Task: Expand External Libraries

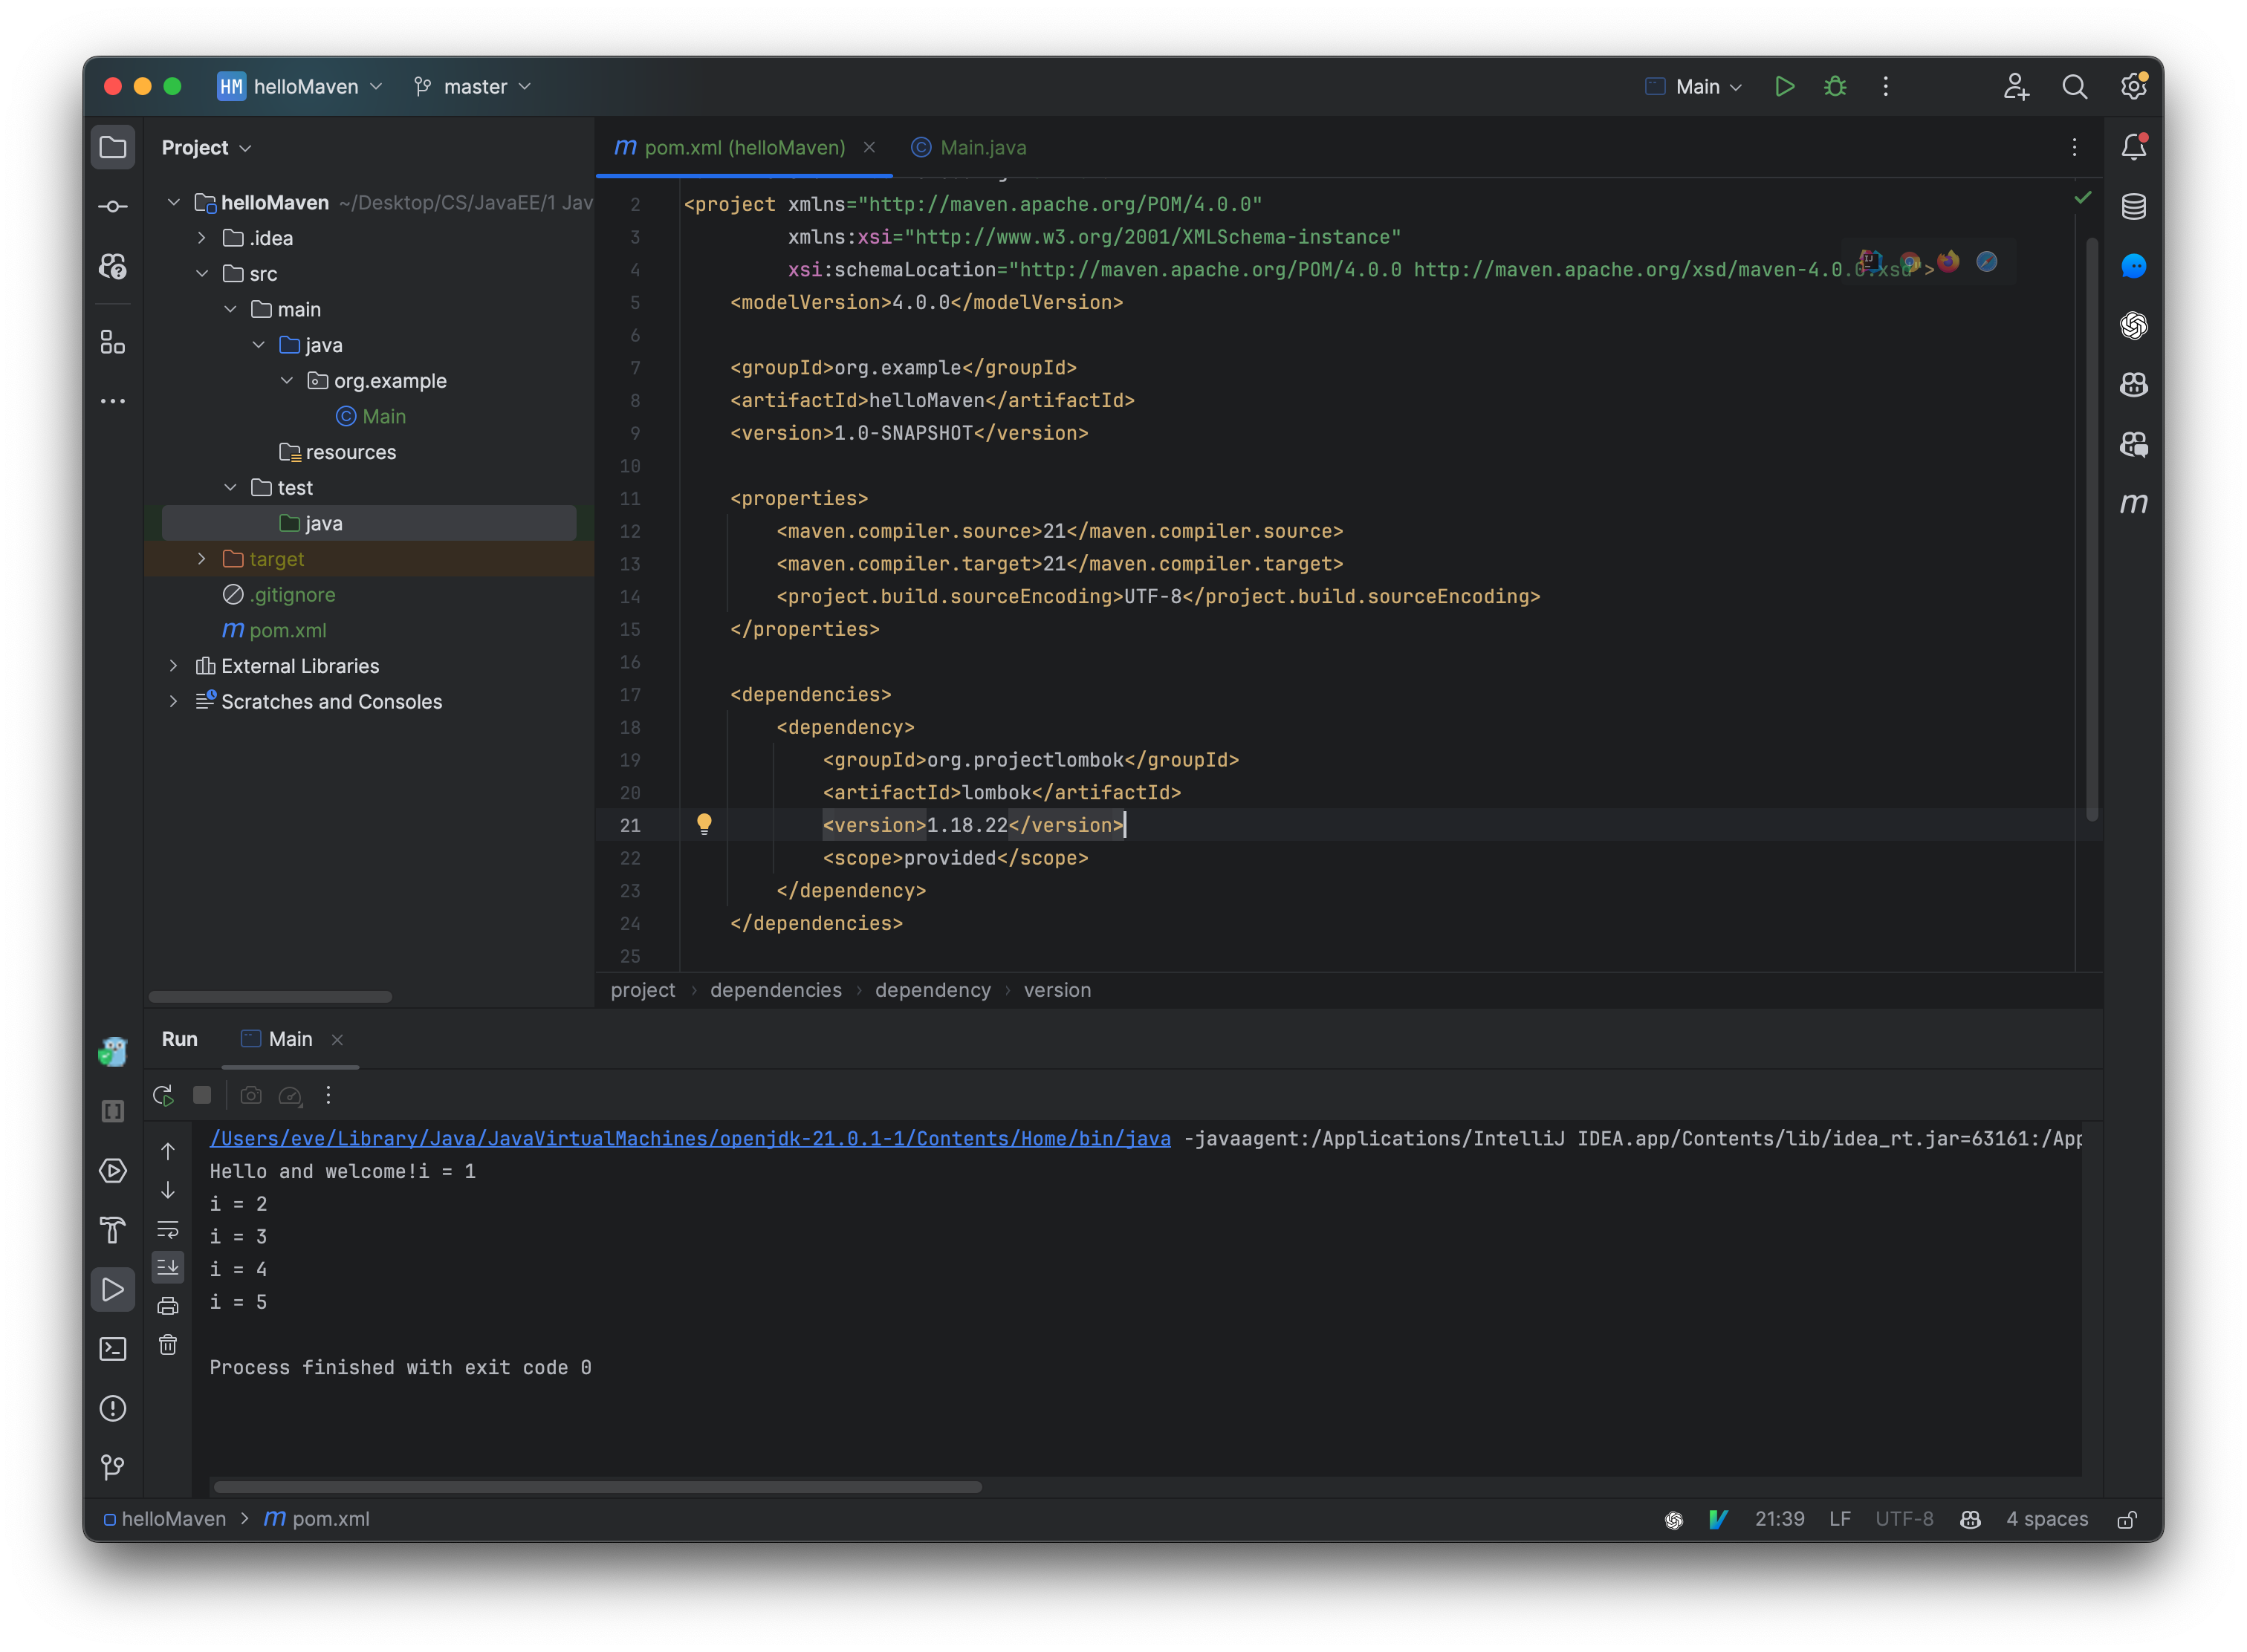Action: point(174,665)
